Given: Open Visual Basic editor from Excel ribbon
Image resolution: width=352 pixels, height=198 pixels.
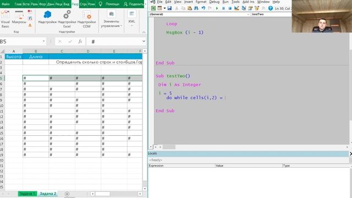Looking at the screenshot, I should coord(5,19).
